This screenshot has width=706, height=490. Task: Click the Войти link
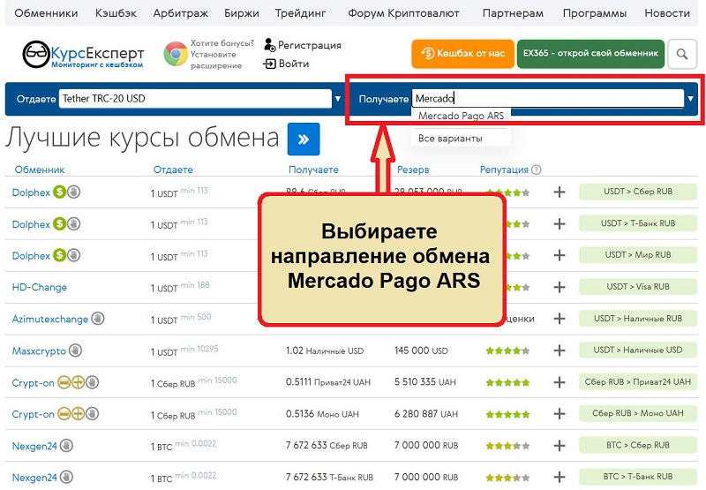pyautogui.click(x=294, y=64)
